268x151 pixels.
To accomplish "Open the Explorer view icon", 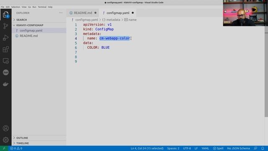I will (x=5, y=15).
